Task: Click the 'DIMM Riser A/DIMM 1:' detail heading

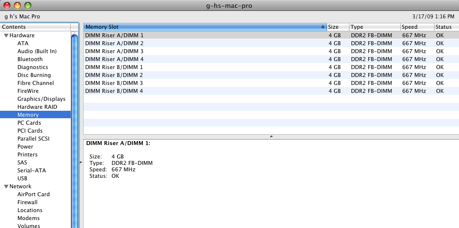Action: coord(118,144)
